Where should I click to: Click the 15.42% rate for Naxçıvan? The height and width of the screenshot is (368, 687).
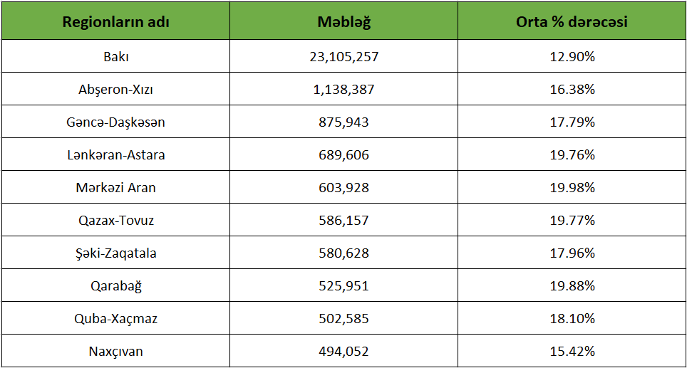point(572,352)
